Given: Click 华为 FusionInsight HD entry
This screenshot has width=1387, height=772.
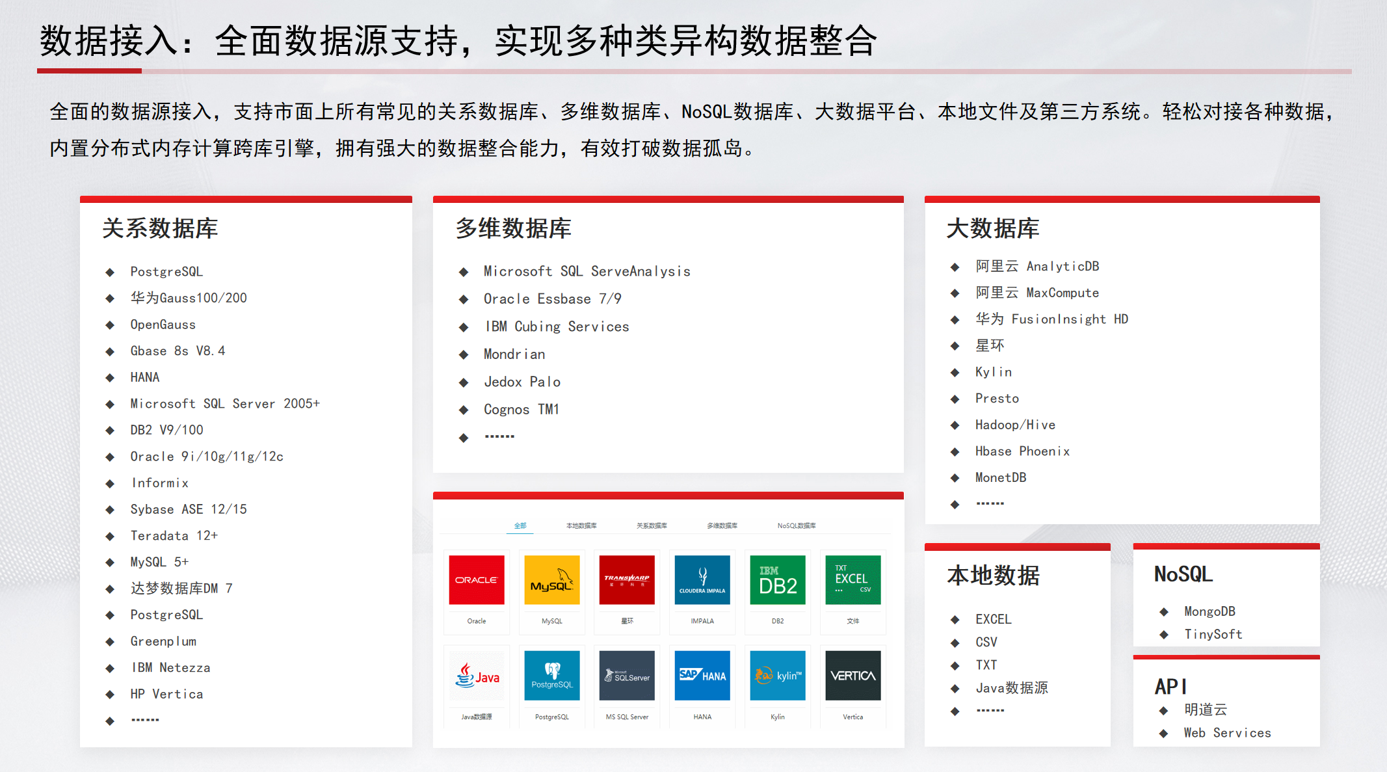Looking at the screenshot, I should click(x=1052, y=319).
